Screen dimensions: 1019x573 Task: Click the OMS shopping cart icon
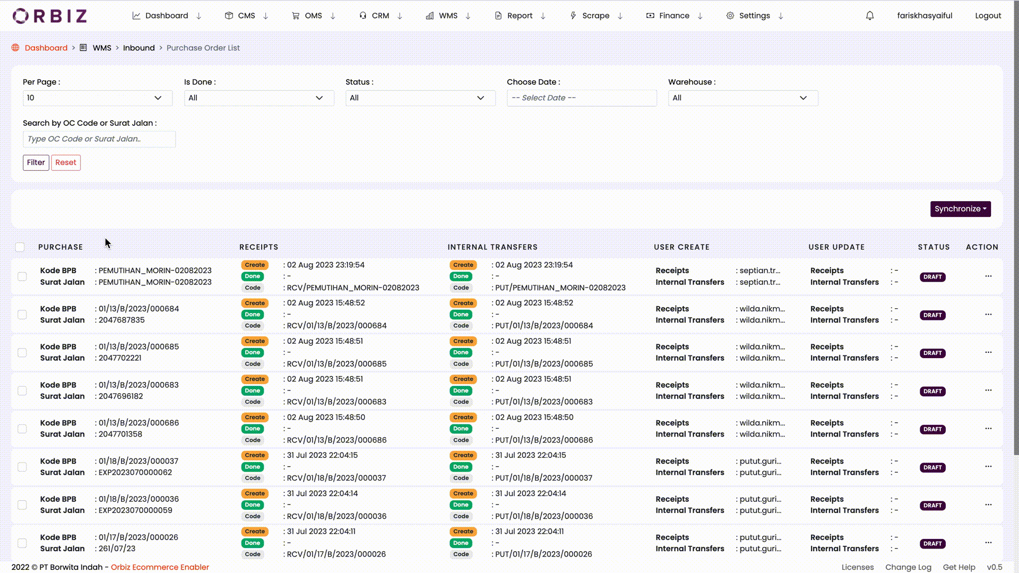tap(296, 16)
